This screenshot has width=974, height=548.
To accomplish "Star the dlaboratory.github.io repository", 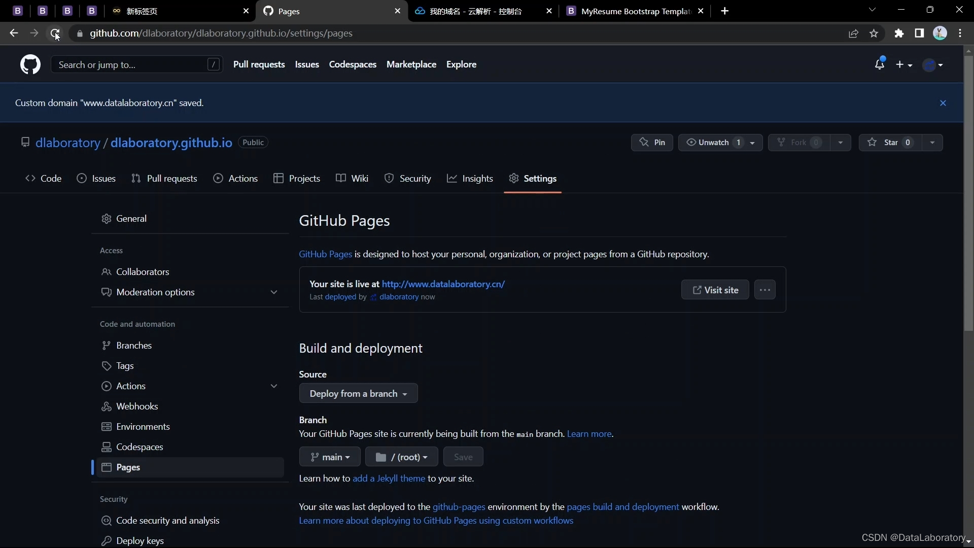I will tap(890, 143).
